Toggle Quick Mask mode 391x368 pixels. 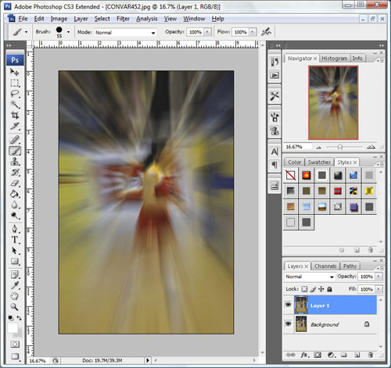point(15,345)
